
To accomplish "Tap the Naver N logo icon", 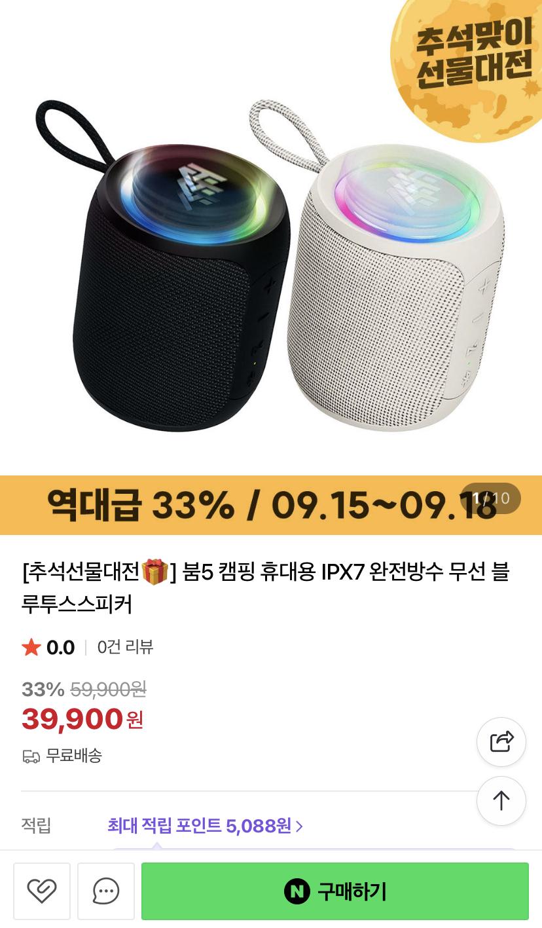I will click(297, 891).
